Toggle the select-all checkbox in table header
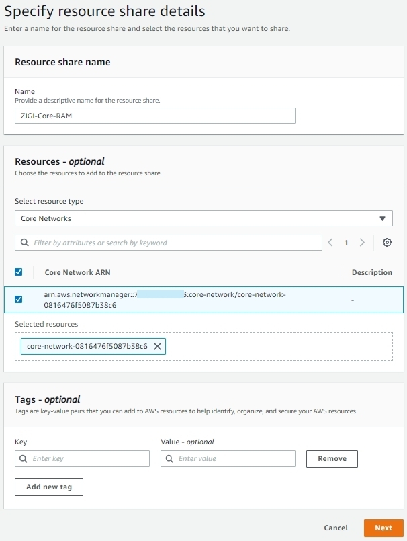This screenshot has height=541, width=407. click(19, 272)
